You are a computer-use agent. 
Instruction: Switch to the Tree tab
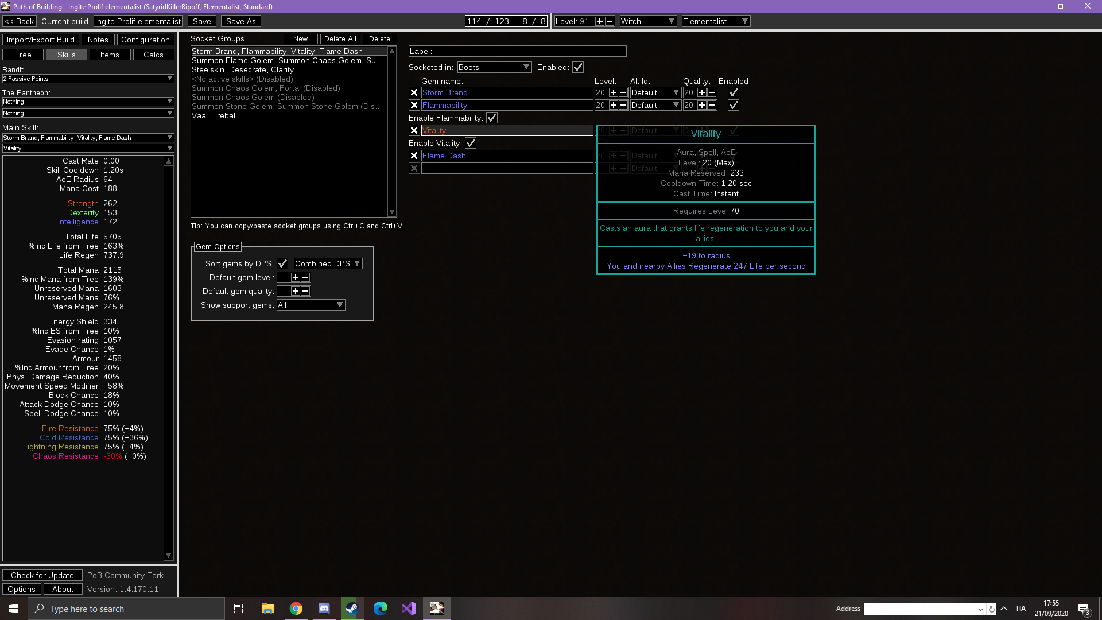tap(23, 55)
